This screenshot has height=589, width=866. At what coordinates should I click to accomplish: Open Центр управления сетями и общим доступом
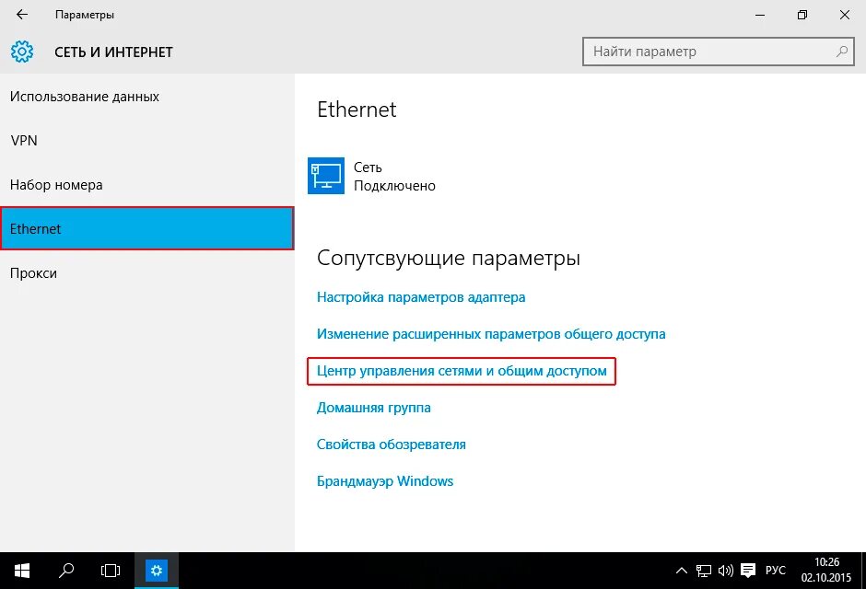[462, 371]
